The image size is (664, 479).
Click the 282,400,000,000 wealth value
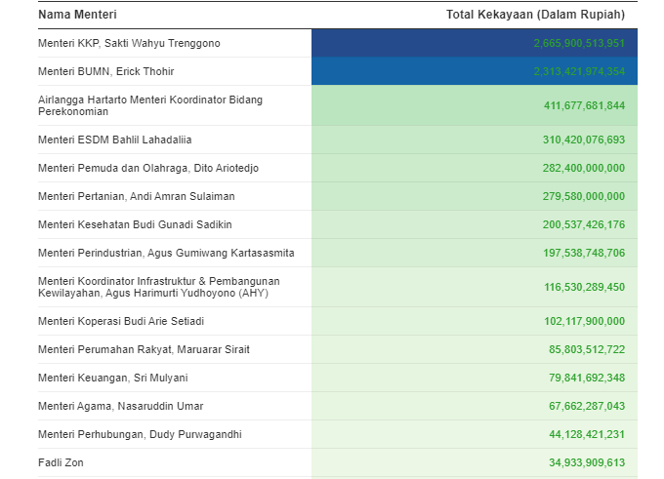(x=583, y=168)
